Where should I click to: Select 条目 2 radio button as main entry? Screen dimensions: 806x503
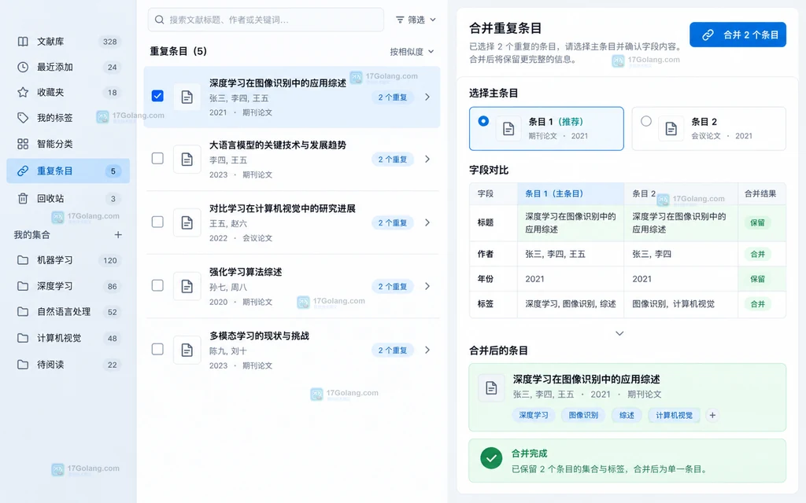646,121
